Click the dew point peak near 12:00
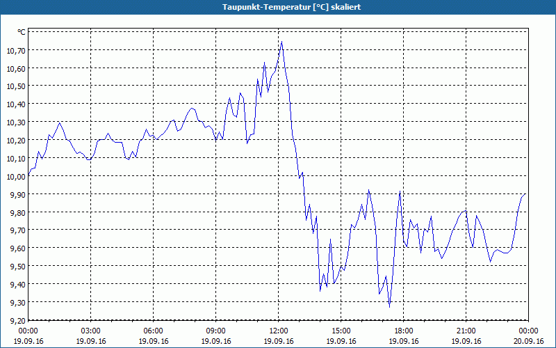The height and width of the screenshot is (348, 556). (x=282, y=42)
